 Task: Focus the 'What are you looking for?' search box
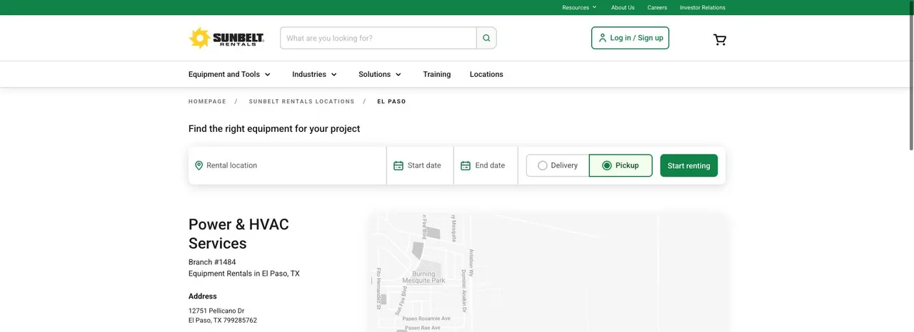coord(378,38)
